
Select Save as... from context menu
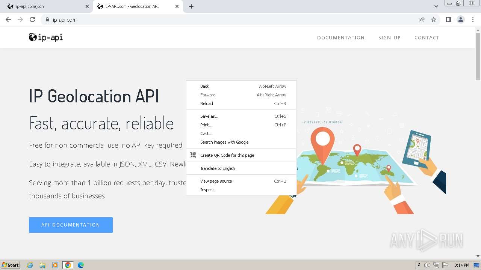tap(241, 116)
